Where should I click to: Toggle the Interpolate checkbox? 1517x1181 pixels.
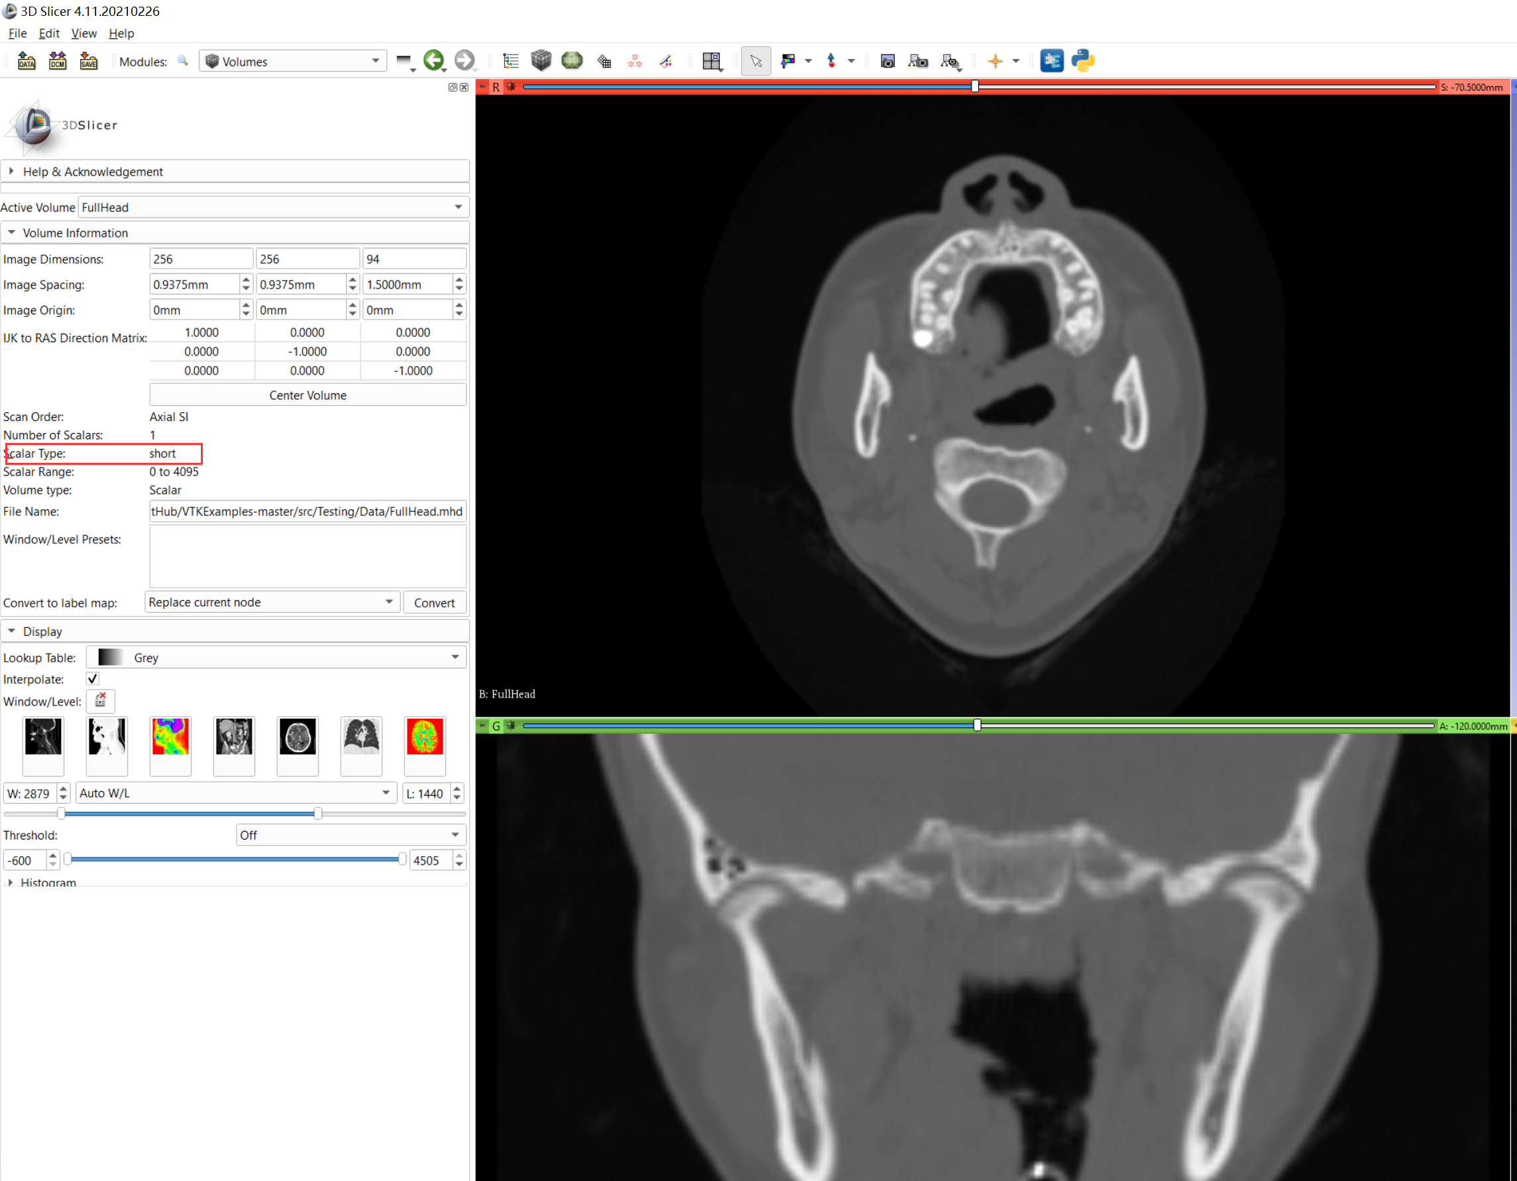coord(92,678)
